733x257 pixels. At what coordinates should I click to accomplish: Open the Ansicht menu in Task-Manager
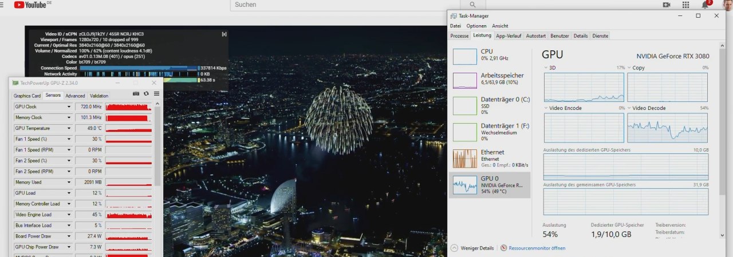(x=500, y=26)
